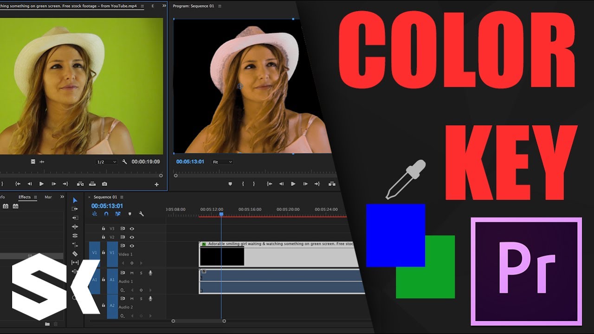The height and width of the screenshot is (334, 594).
Task: Select the Ripple Edit tool
Action: [75, 227]
